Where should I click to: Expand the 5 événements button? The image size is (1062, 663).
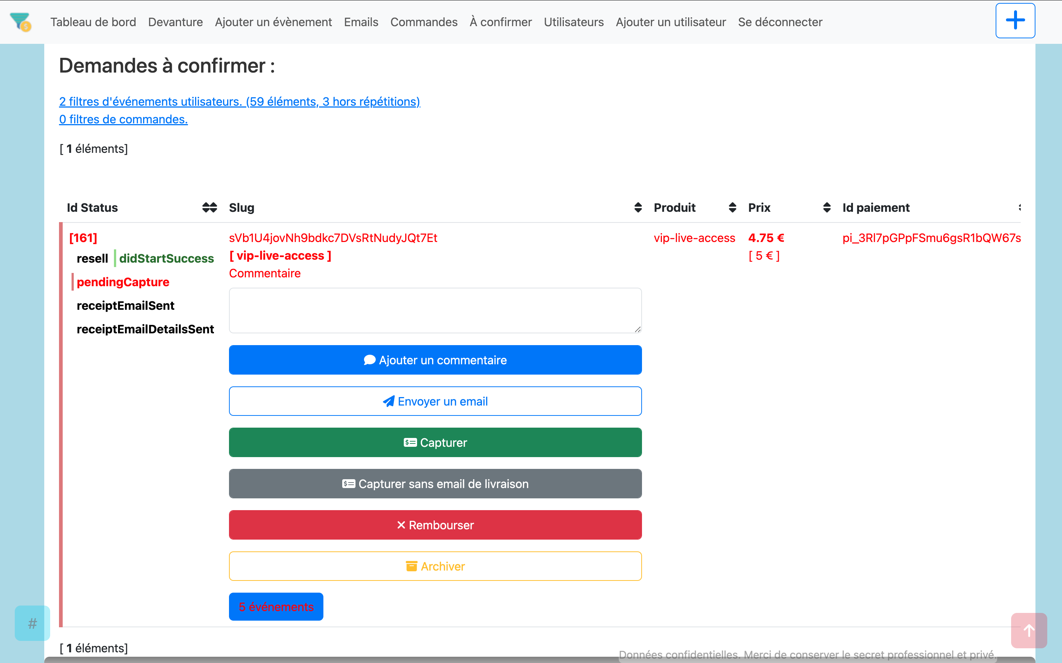point(276,606)
